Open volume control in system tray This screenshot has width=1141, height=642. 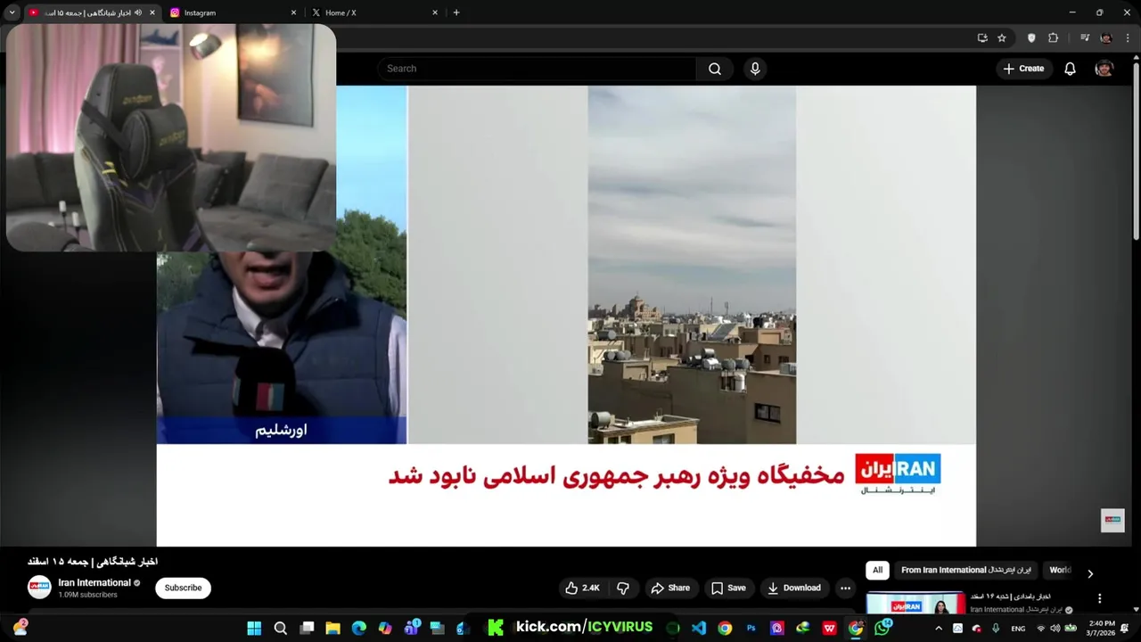(x=1055, y=629)
